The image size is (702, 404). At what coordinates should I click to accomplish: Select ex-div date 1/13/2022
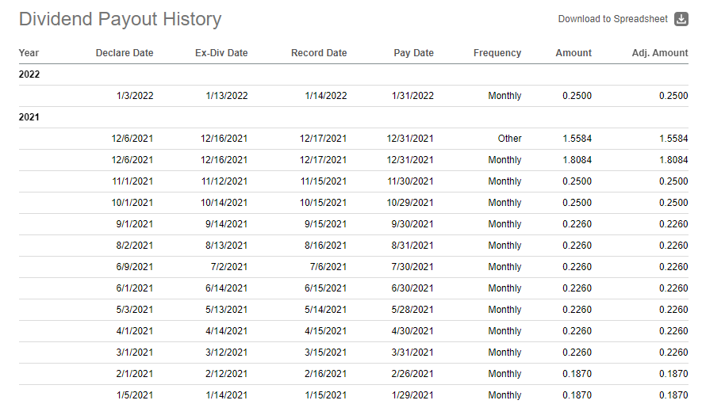[x=227, y=96]
